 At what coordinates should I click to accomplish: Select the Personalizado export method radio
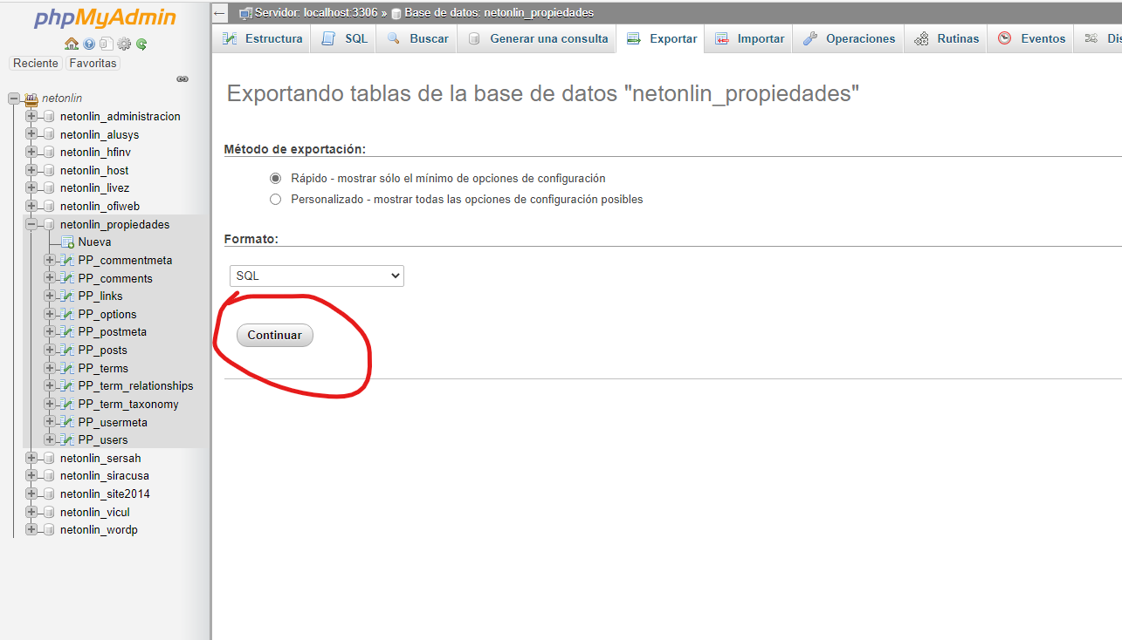[x=276, y=199]
